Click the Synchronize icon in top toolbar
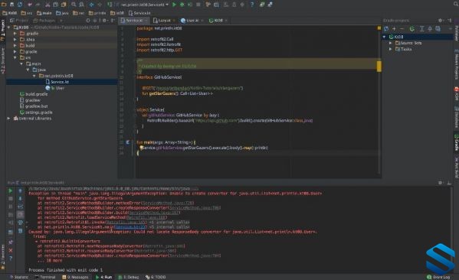Image resolution: width=459 pixels, height=280 pixels. coord(20,5)
